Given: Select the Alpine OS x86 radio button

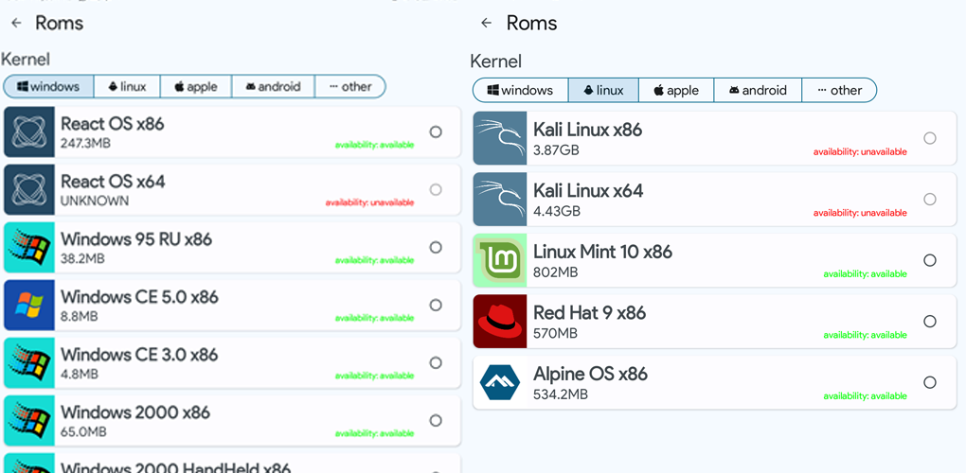Looking at the screenshot, I should coord(930,382).
